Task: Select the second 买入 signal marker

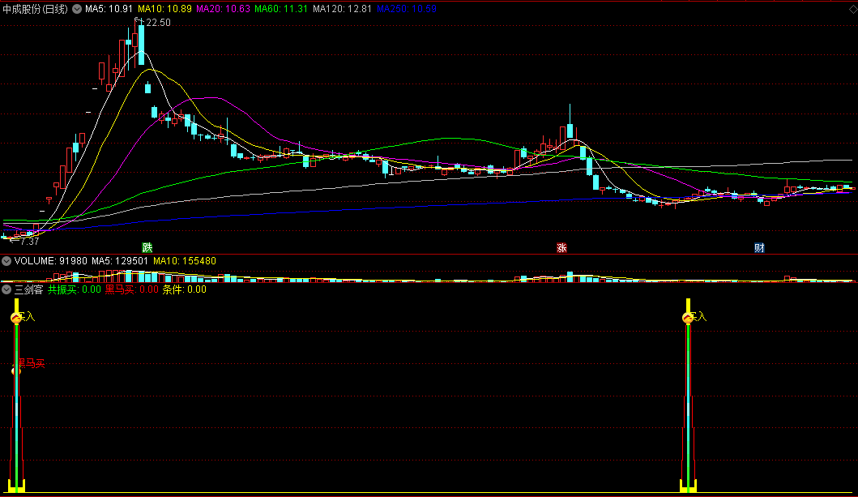Action: point(695,317)
